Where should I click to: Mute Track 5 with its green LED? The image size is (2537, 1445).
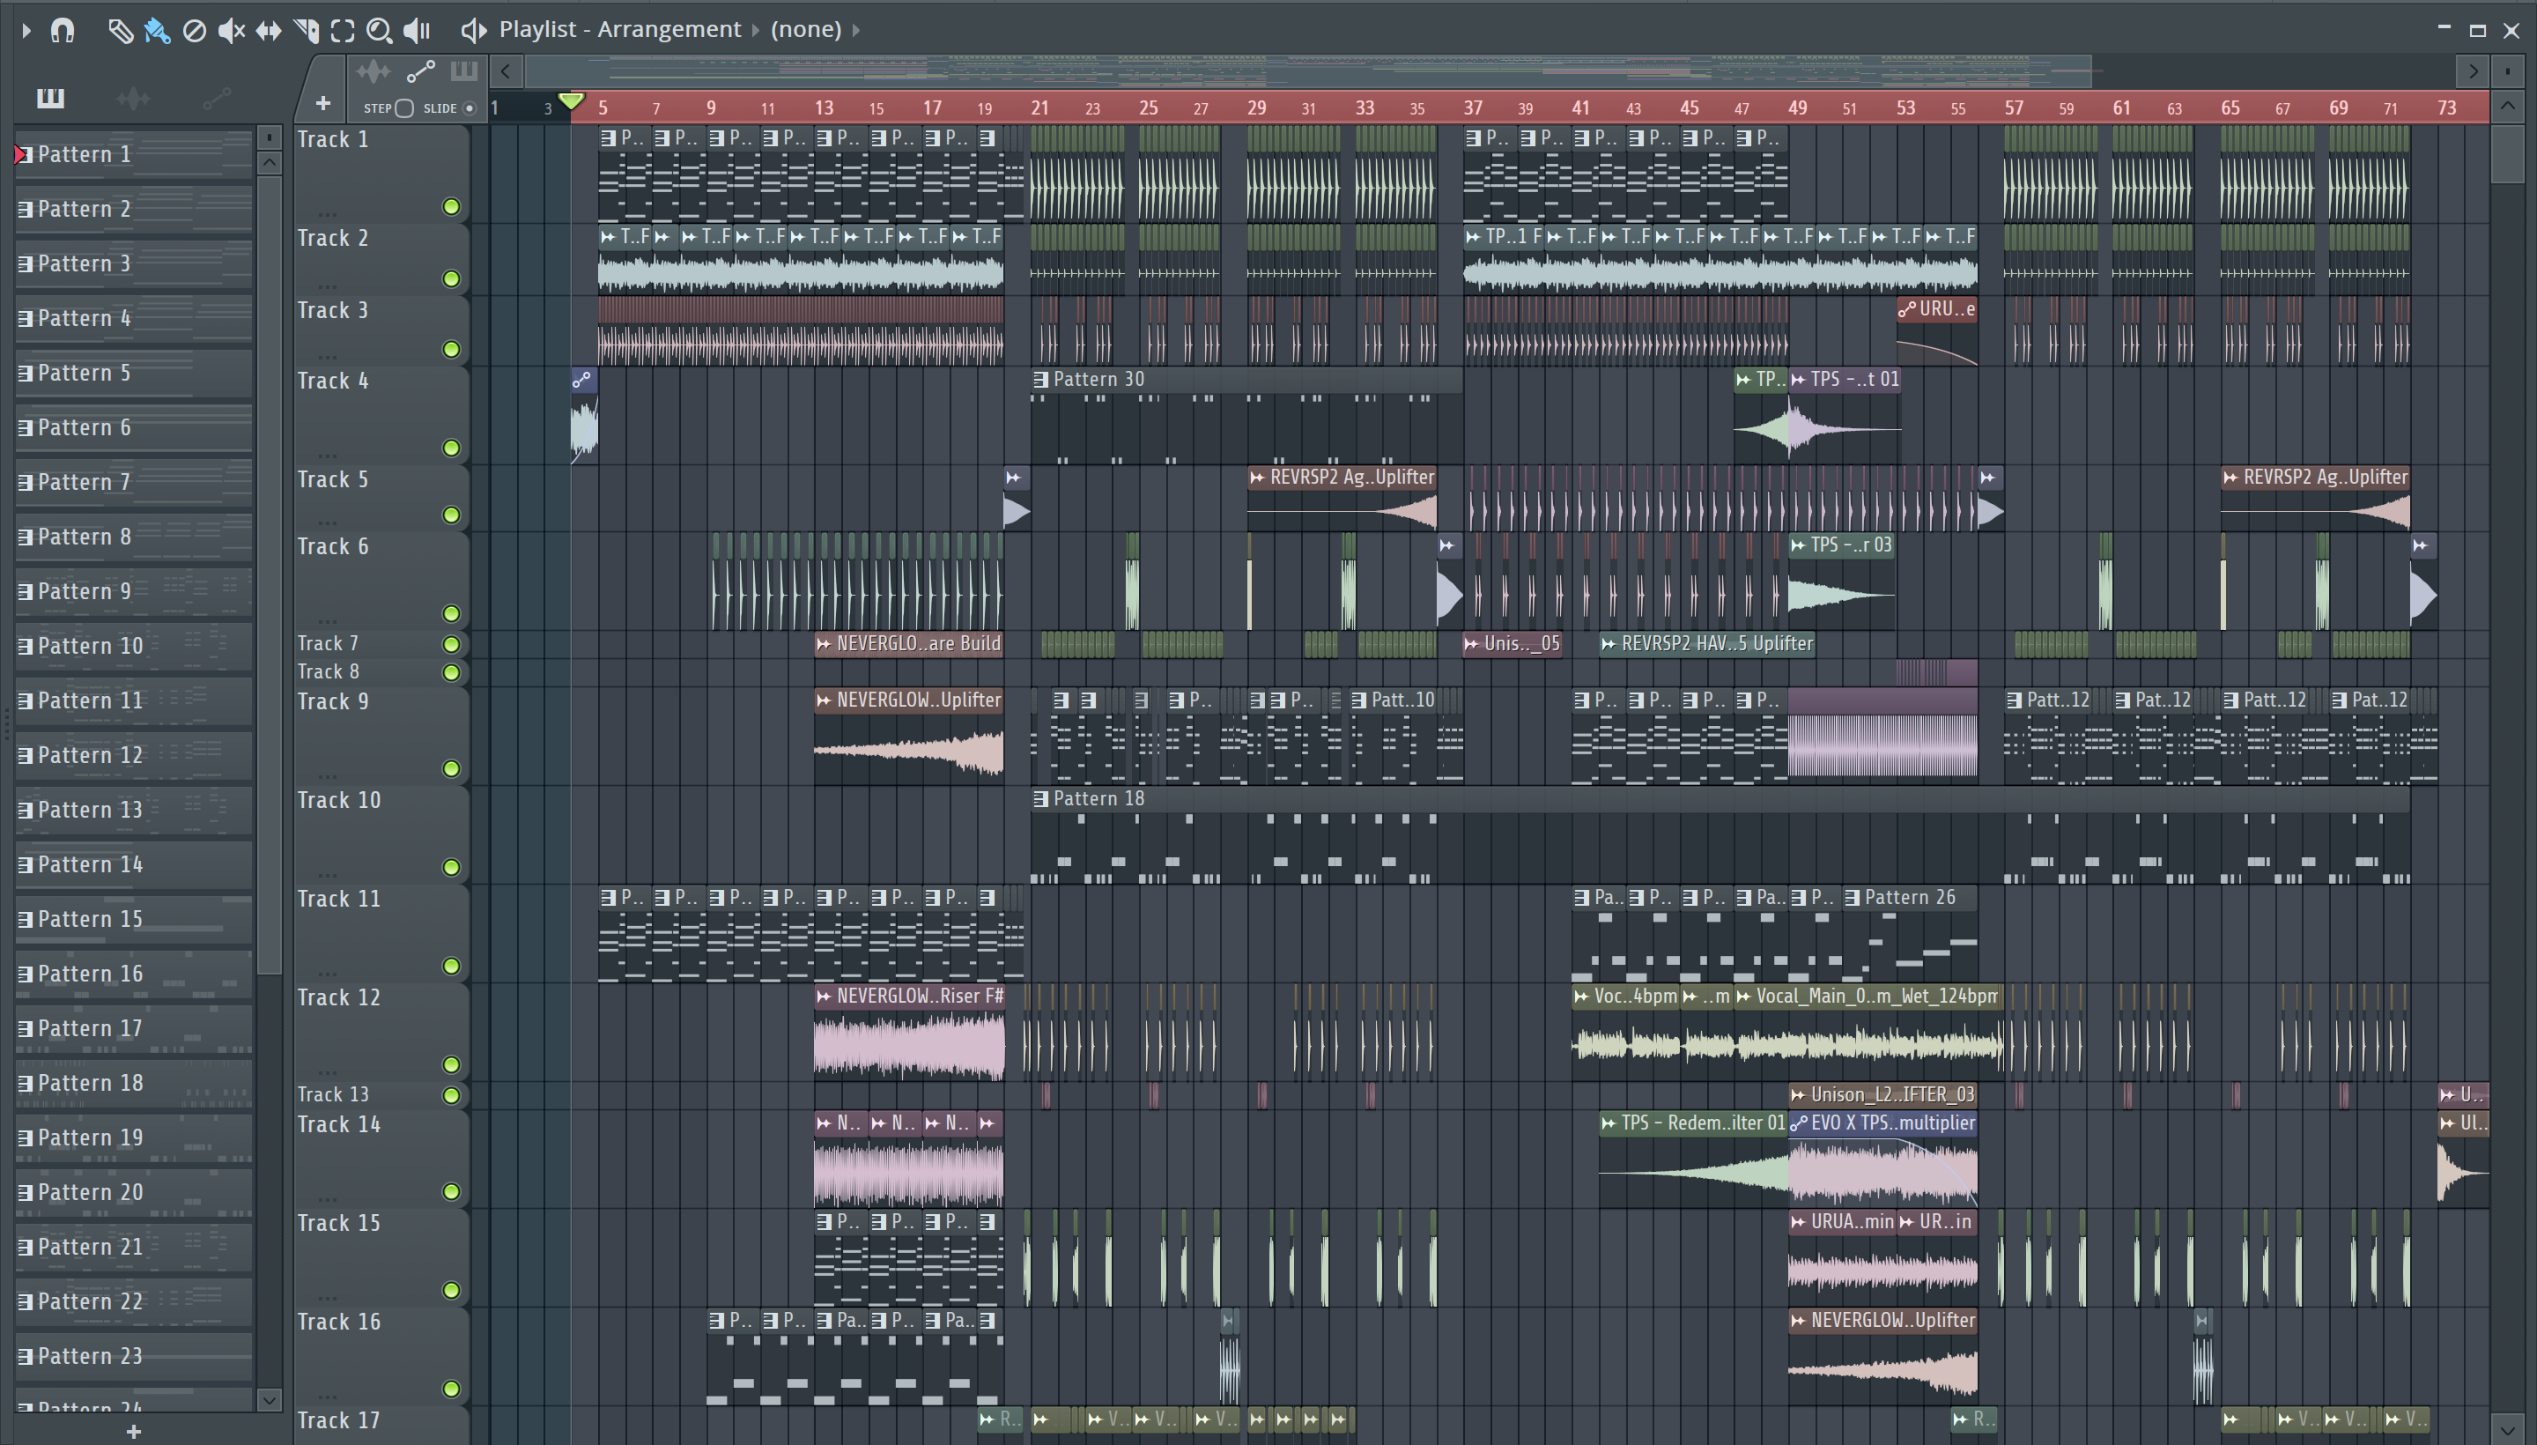451,515
